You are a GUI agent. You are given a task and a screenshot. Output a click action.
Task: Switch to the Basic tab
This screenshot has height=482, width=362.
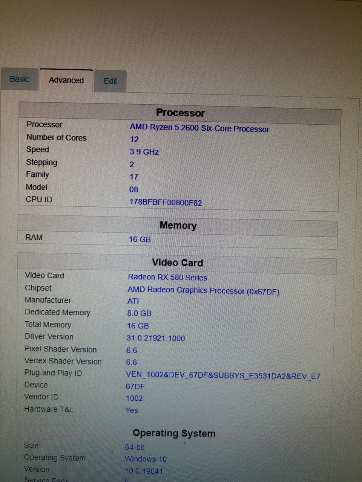(19, 79)
